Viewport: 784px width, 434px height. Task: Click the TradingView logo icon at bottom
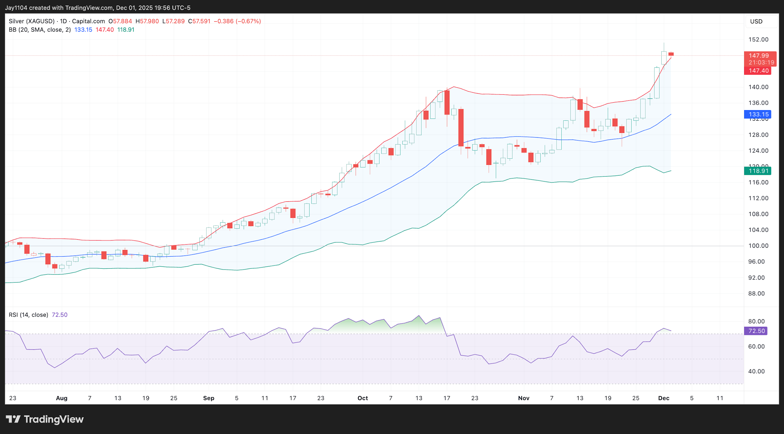tap(13, 419)
